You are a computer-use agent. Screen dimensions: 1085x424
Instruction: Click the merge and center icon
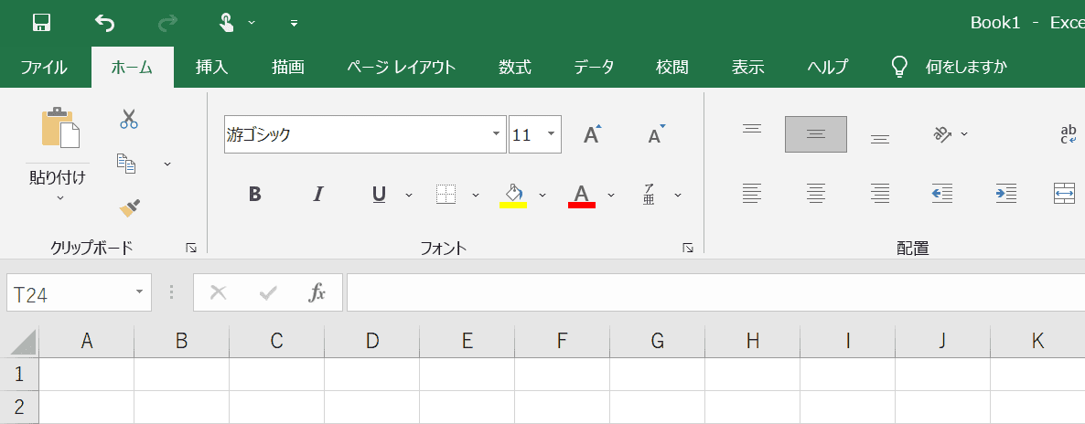(1064, 194)
